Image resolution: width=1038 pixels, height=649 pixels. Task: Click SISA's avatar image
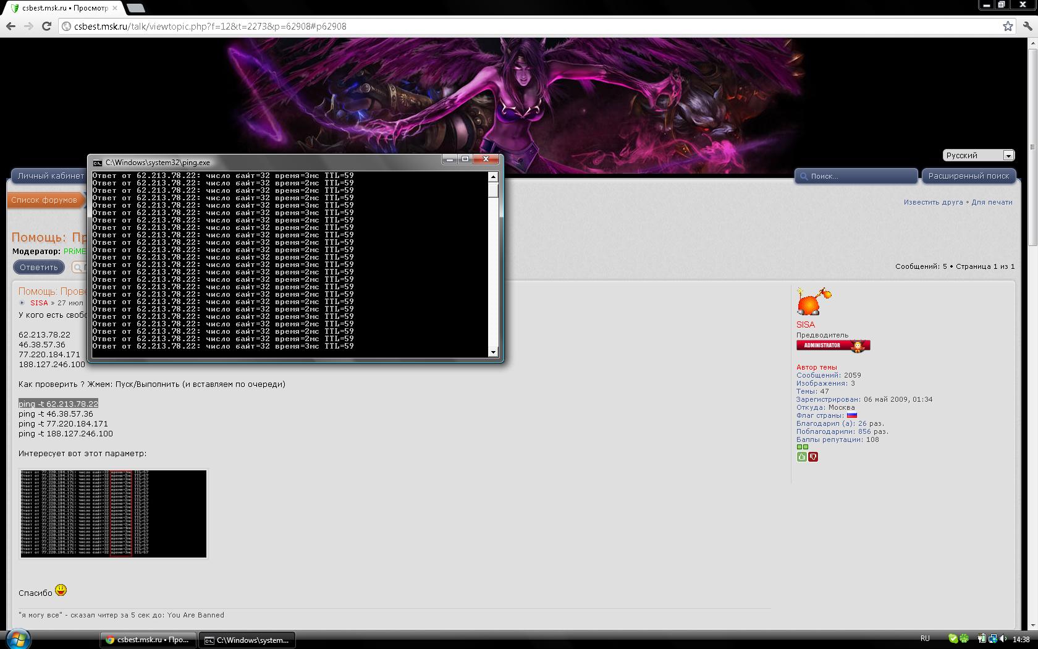point(814,302)
